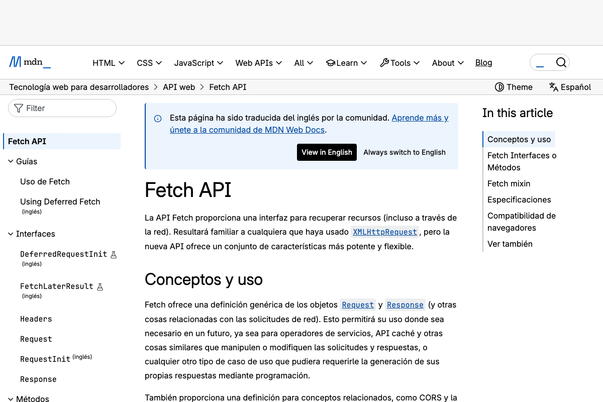The width and height of the screenshot is (603, 402).
Task: Jump to Conceptos y uso section
Action: point(519,139)
